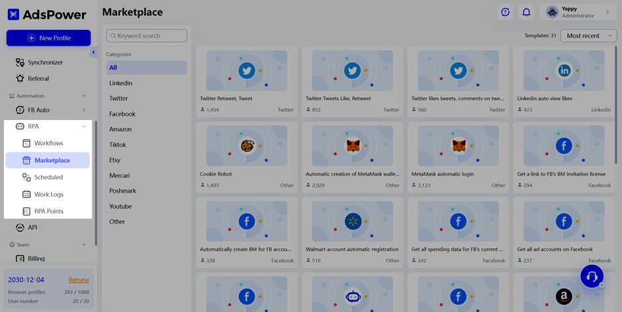Click the Work Logs calendar icon
The image size is (622, 312).
(26, 195)
